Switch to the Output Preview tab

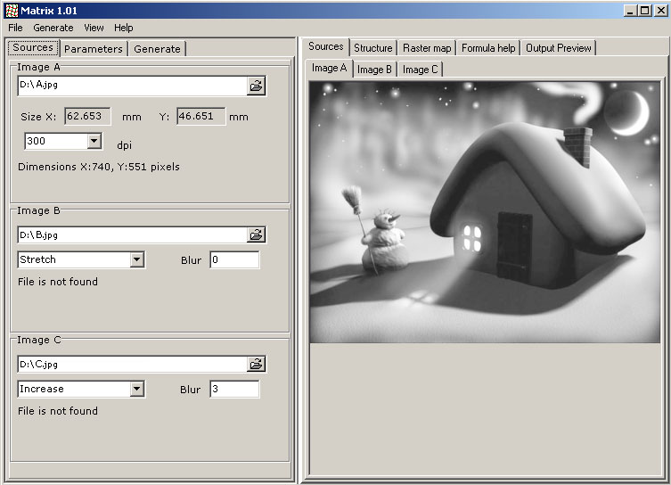558,48
